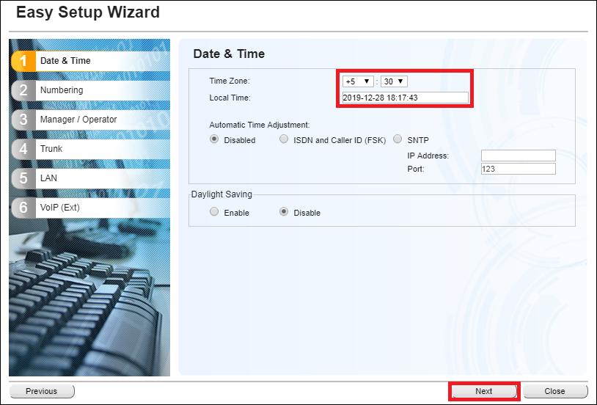Open the time zone hours dropdown (+5)
597x405 pixels.
[x=358, y=81]
